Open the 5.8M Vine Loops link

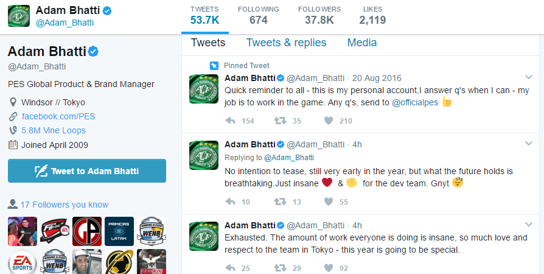(54, 130)
